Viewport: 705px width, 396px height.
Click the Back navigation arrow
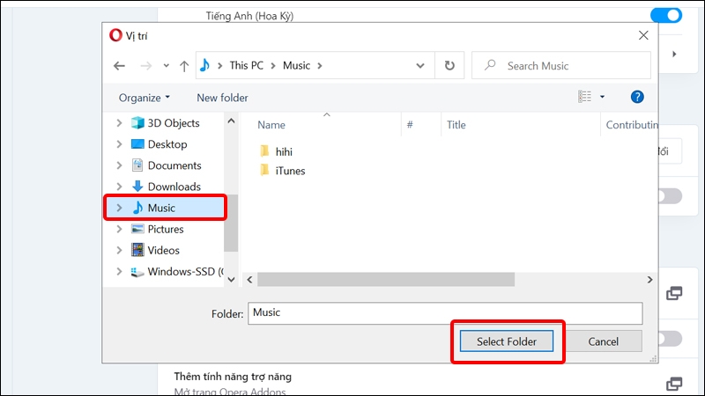pyautogui.click(x=120, y=66)
